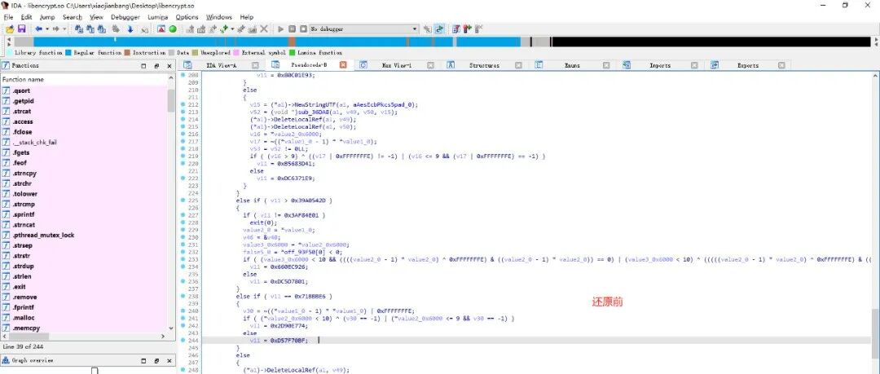
Task: Close the Pseudocode-B tab
Action: click(344, 65)
